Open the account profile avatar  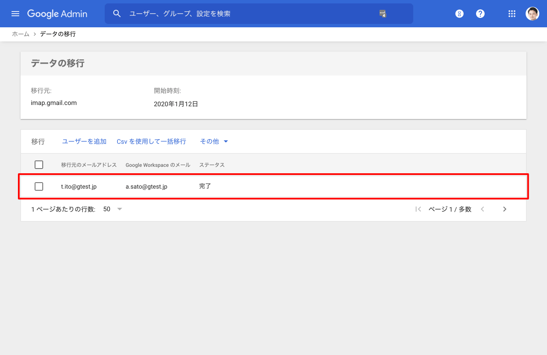point(532,14)
